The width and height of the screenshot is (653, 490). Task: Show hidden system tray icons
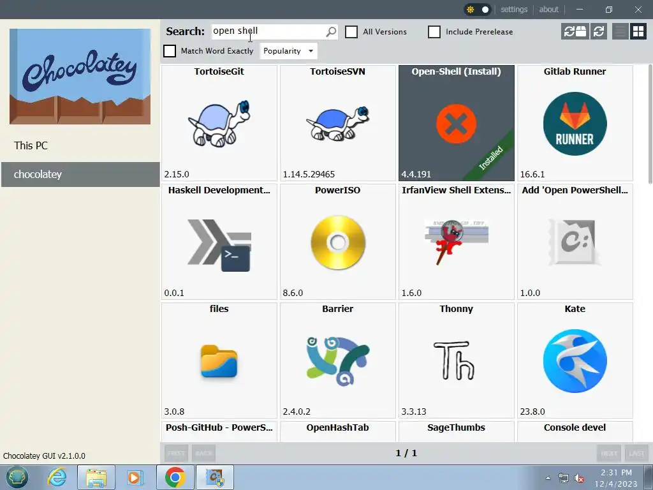click(x=548, y=478)
